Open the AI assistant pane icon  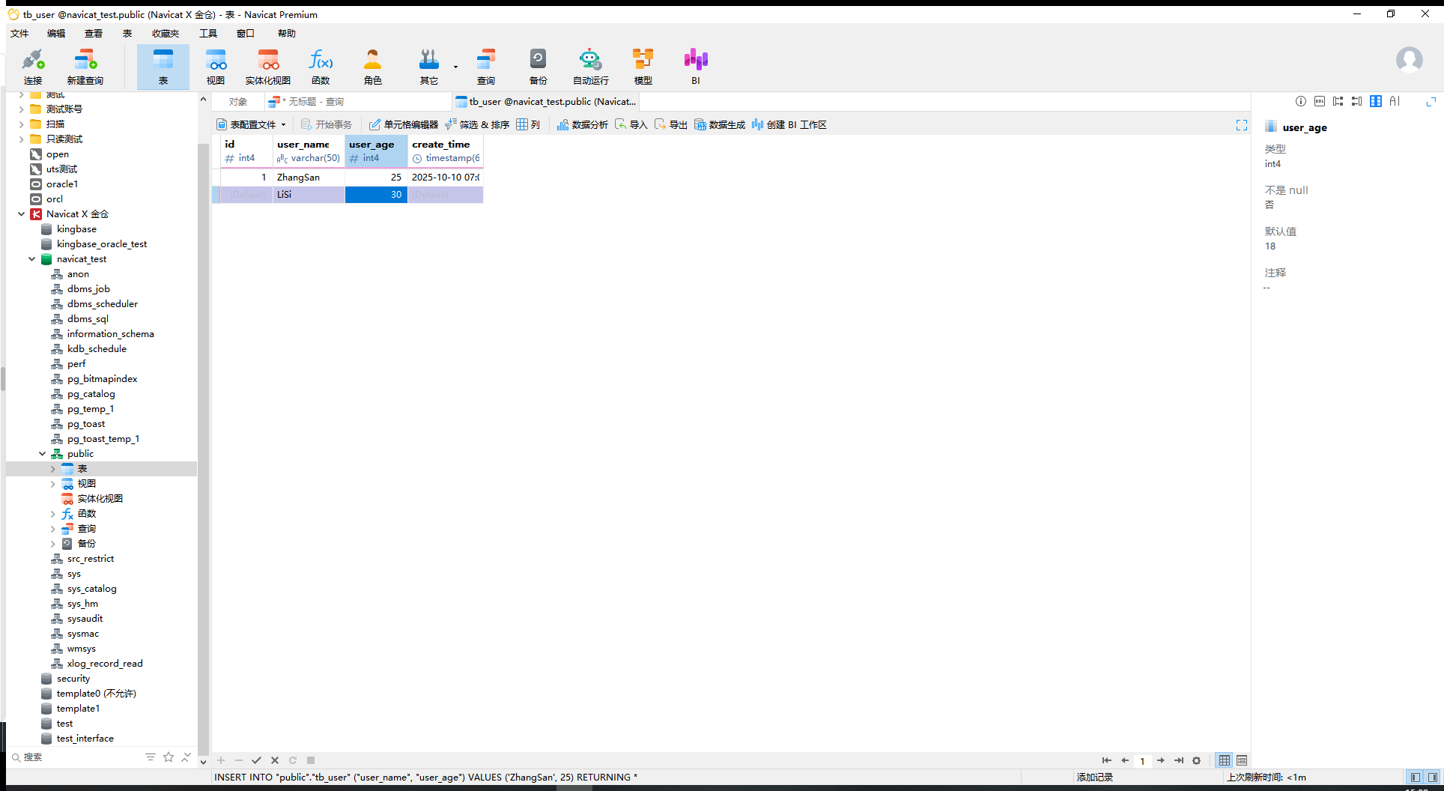pos(1395,102)
